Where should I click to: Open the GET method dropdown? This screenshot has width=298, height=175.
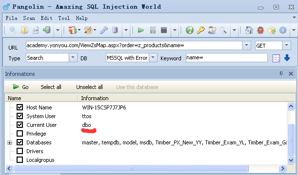coord(287,45)
